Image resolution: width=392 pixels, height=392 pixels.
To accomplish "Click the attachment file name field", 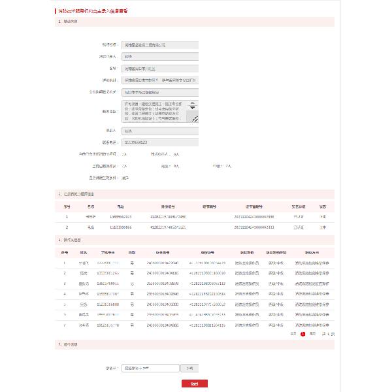I will point(150,368).
